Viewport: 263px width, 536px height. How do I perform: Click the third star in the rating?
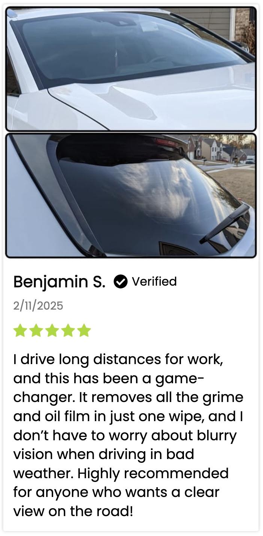point(52,331)
